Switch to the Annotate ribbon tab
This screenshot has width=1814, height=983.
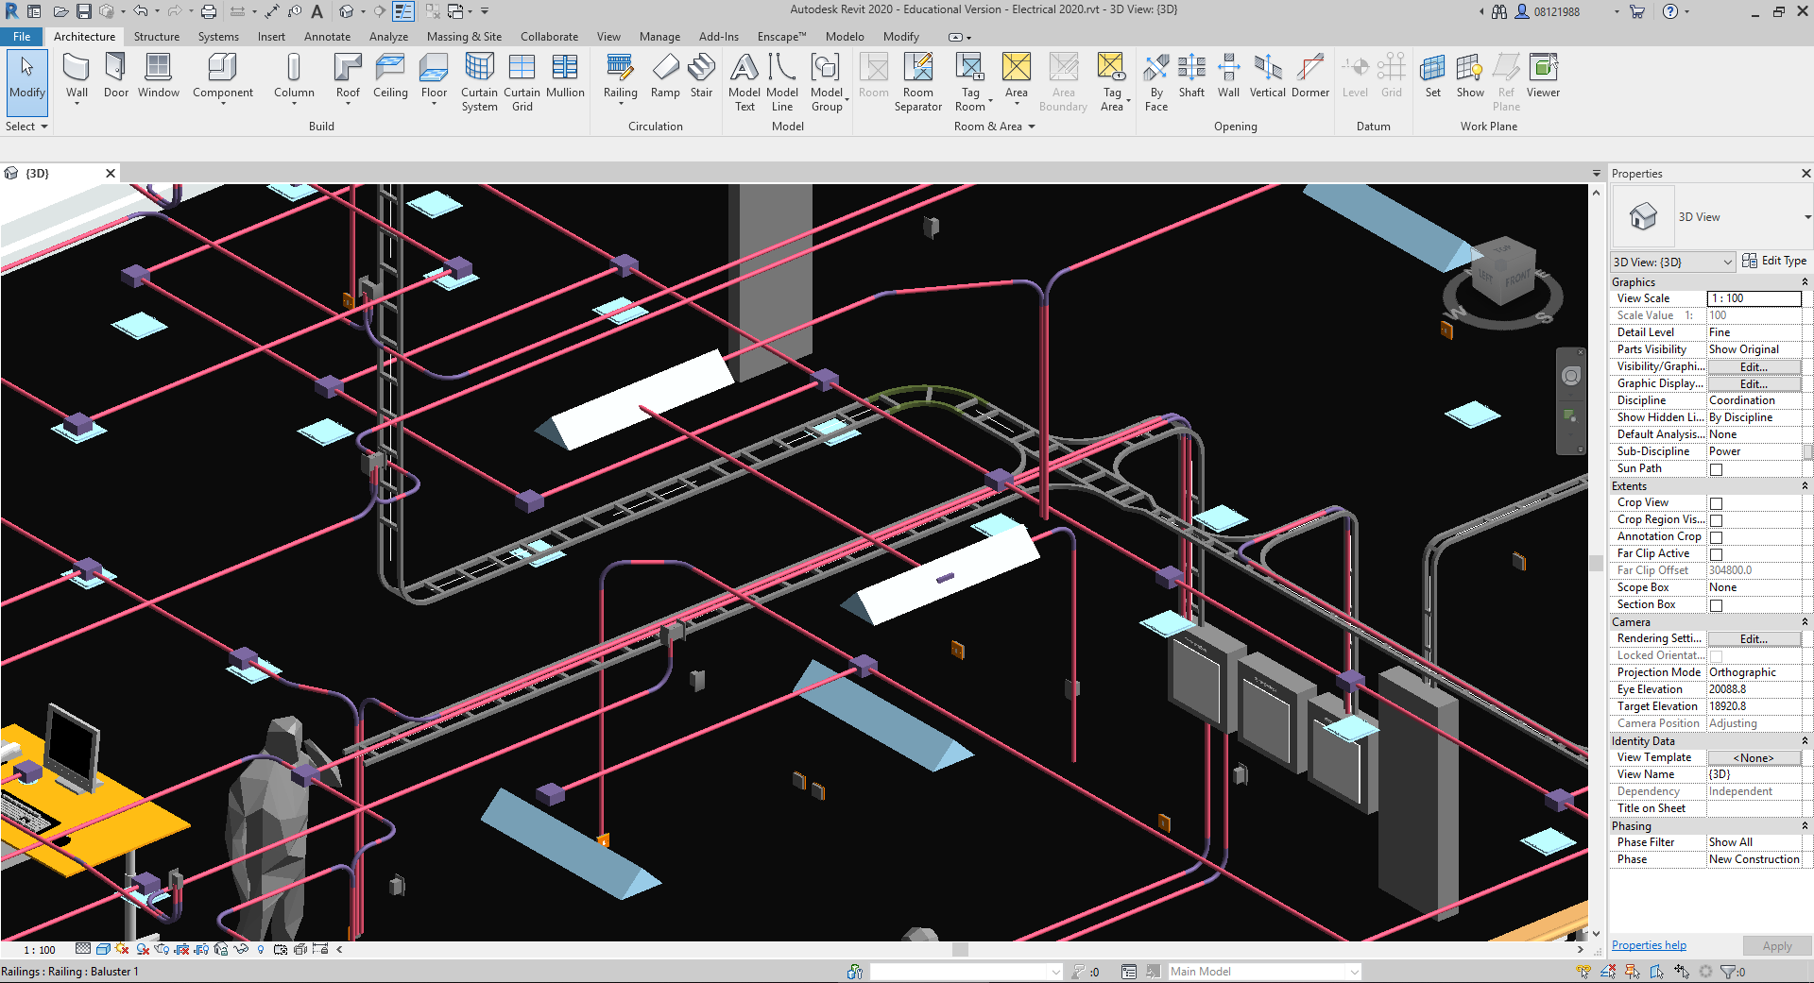point(327,37)
